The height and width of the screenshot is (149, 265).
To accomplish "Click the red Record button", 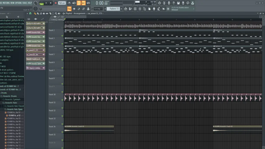I will (x=55, y=3).
